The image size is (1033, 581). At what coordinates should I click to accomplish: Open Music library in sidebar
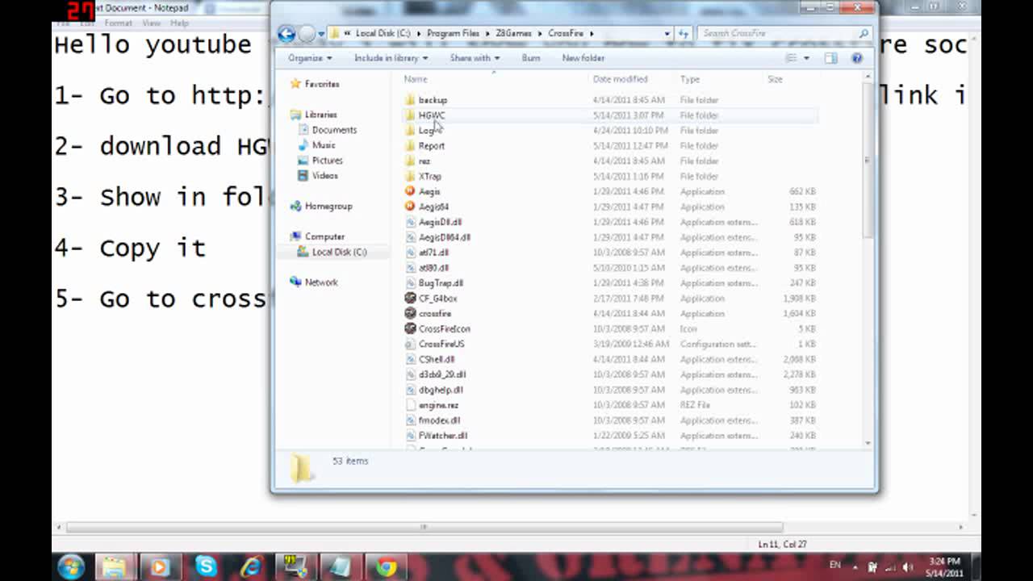[324, 145]
